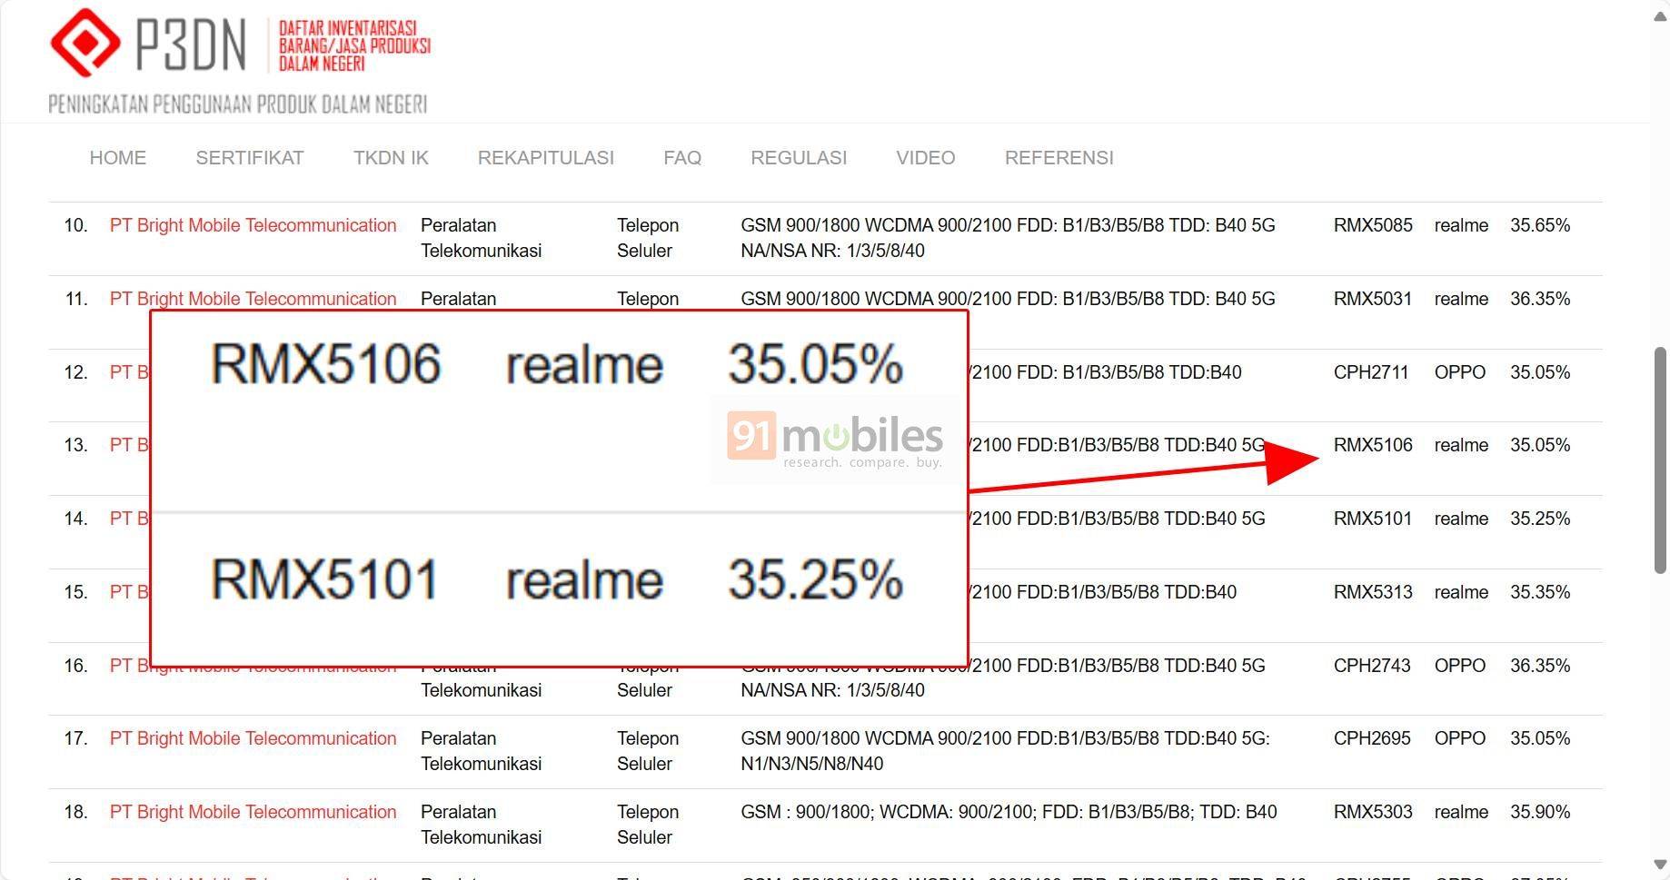The width and height of the screenshot is (1670, 880).
Task: Open the HOME menu item
Action: click(117, 158)
